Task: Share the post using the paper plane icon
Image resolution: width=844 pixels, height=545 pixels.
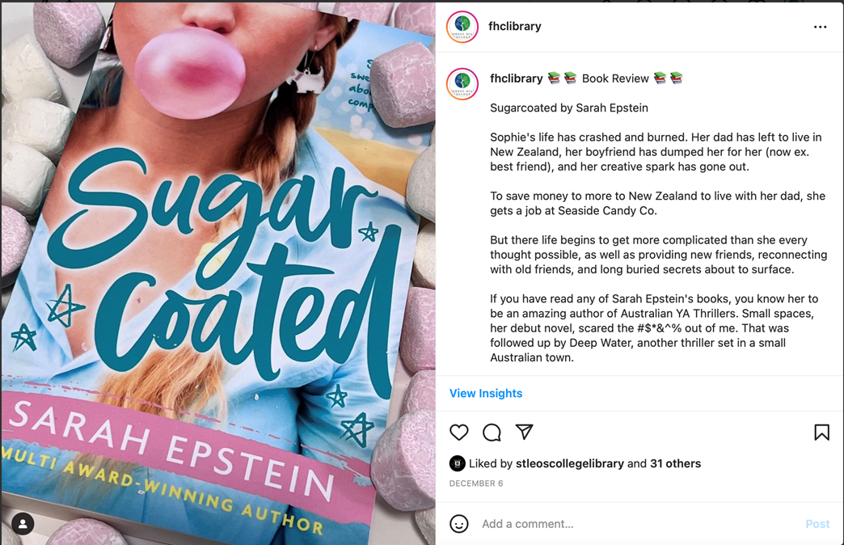Action: (x=525, y=432)
